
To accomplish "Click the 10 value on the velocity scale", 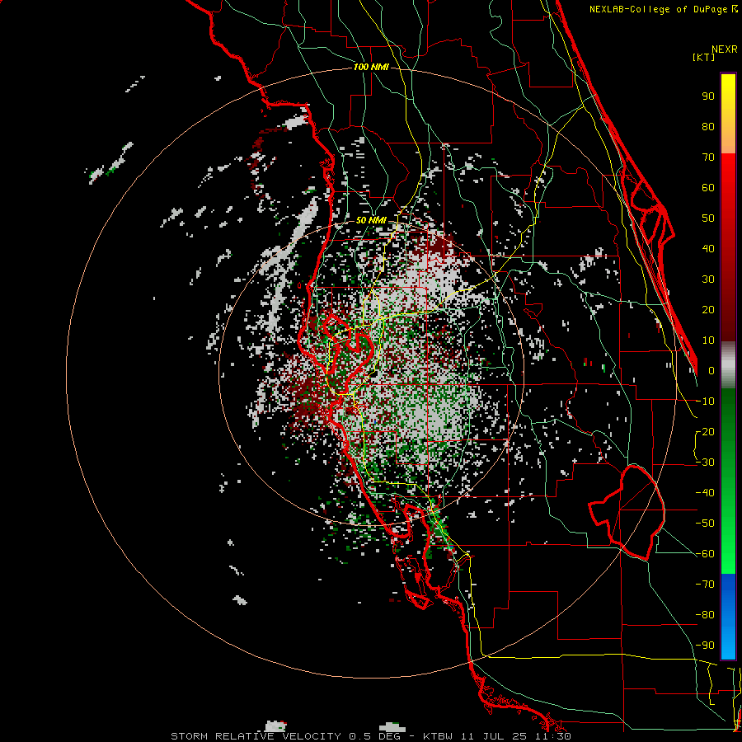I will [x=708, y=340].
